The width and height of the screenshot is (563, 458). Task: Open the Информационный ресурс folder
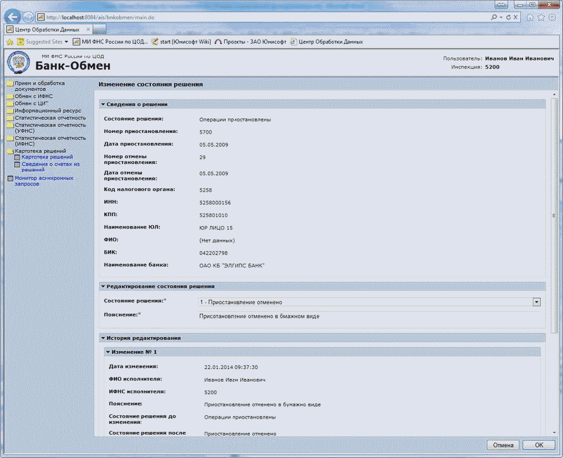pyautogui.click(x=48, y=111)
